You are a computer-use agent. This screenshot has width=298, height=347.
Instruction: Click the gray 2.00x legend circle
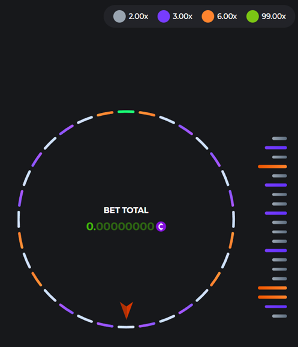(119, 16)
